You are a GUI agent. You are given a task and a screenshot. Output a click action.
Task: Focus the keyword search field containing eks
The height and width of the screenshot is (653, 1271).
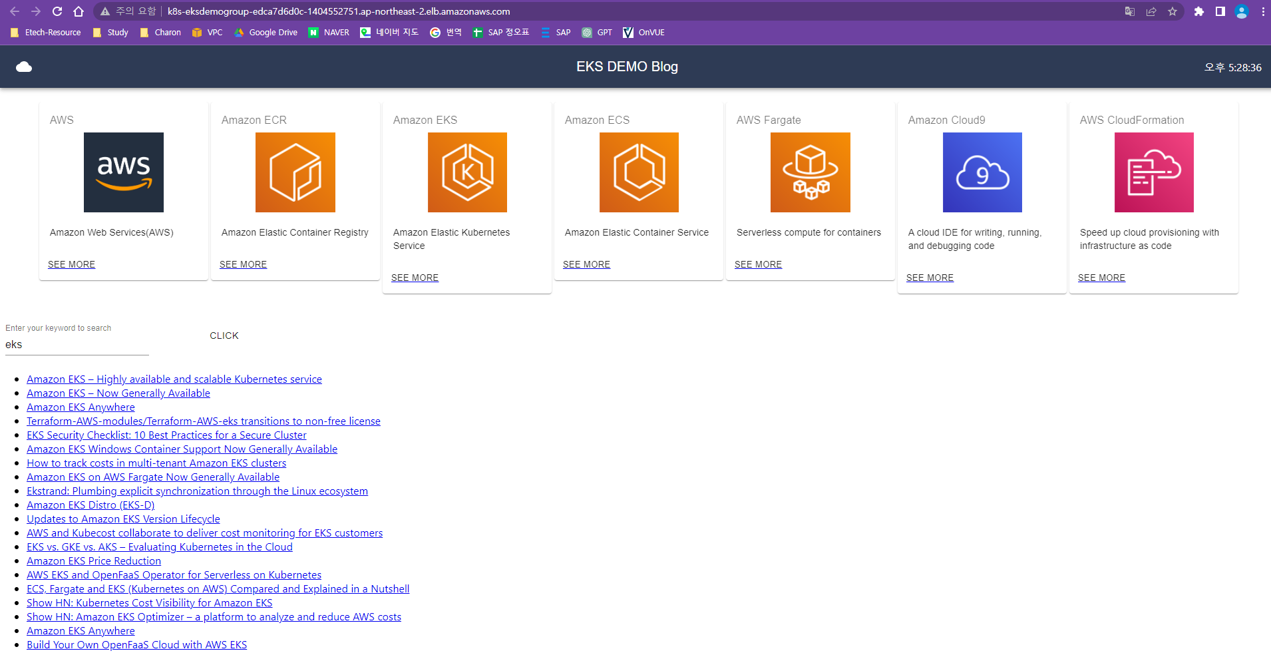(x=77, y=345)
